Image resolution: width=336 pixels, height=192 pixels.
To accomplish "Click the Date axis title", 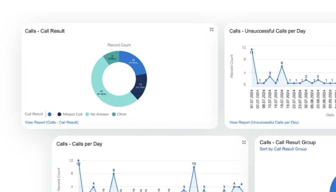I will [x=330, y=115].
